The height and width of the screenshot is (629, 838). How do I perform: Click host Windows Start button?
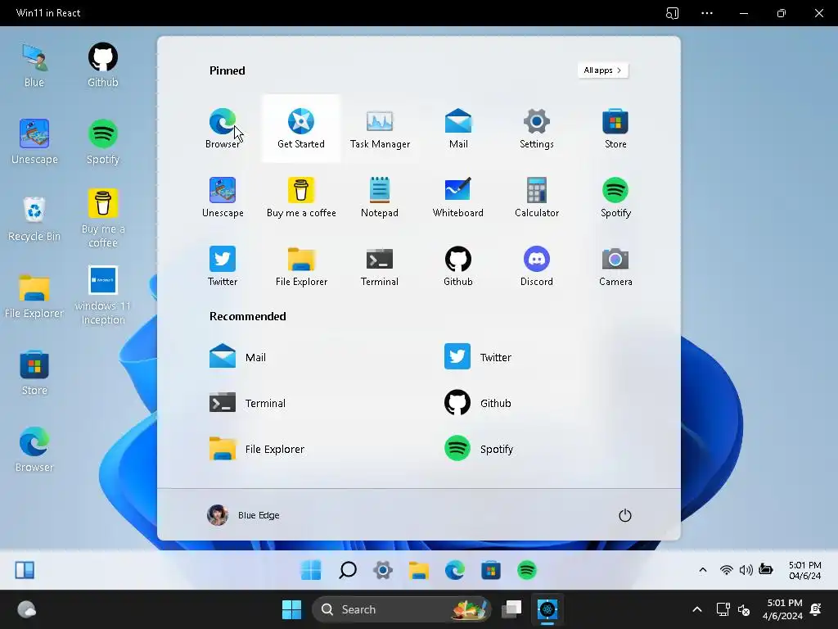292,609
